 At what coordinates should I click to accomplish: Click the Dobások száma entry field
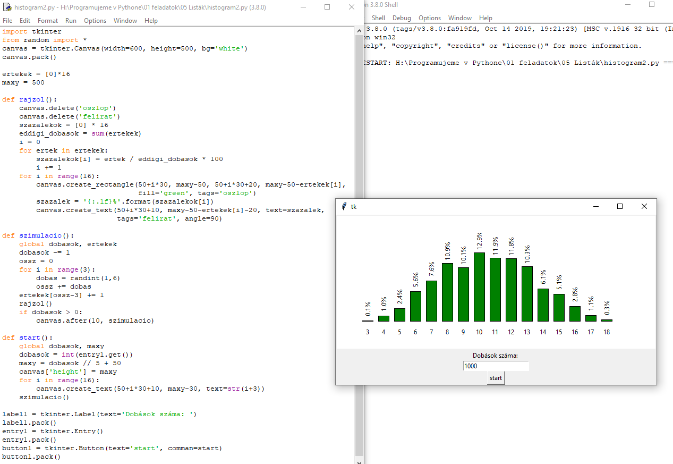[496, 366]
